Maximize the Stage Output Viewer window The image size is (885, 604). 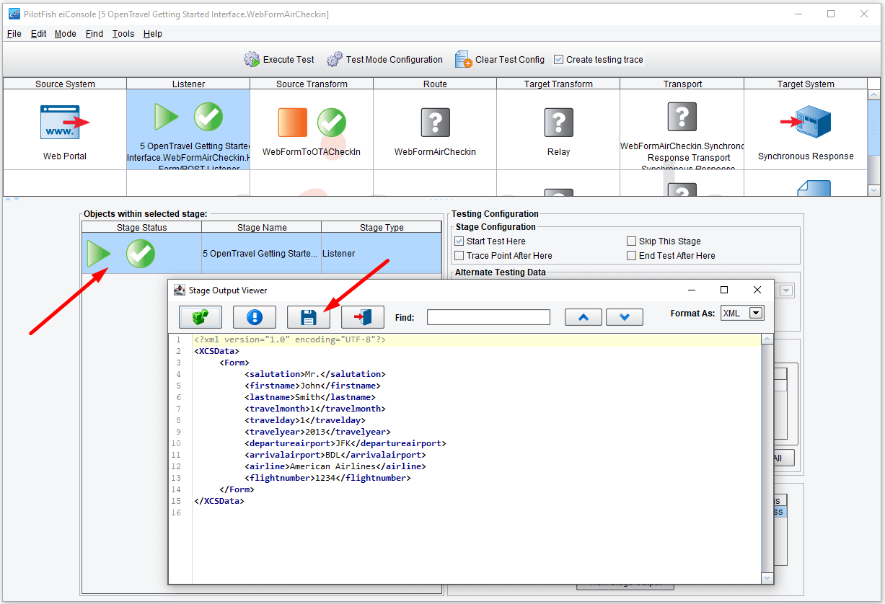tap(724, 290)
